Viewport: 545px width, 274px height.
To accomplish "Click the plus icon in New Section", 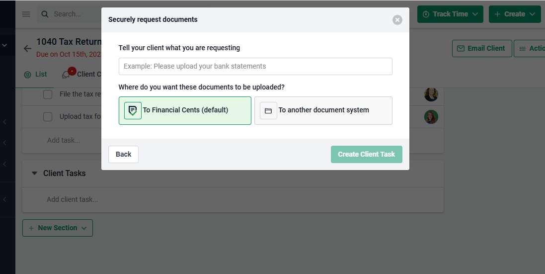I will click(x=31, y=228).
